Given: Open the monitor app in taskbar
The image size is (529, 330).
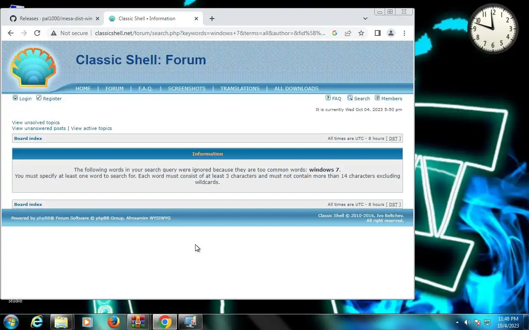Looking at the screenshot, I should pos(191,322).
